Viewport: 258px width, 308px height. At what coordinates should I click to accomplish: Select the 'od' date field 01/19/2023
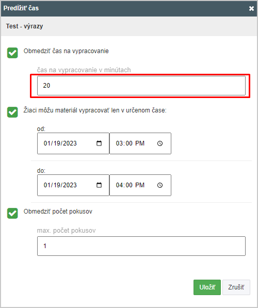click(x=73, y=143)
